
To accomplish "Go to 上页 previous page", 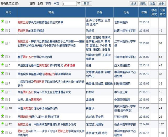I will (40, 4).
